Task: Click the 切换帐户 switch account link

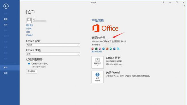Action: 30,35
